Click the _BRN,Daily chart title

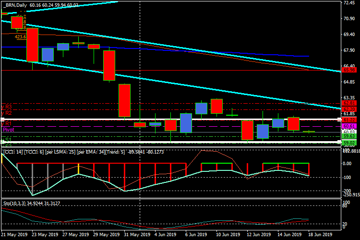[x=14, y=5]
